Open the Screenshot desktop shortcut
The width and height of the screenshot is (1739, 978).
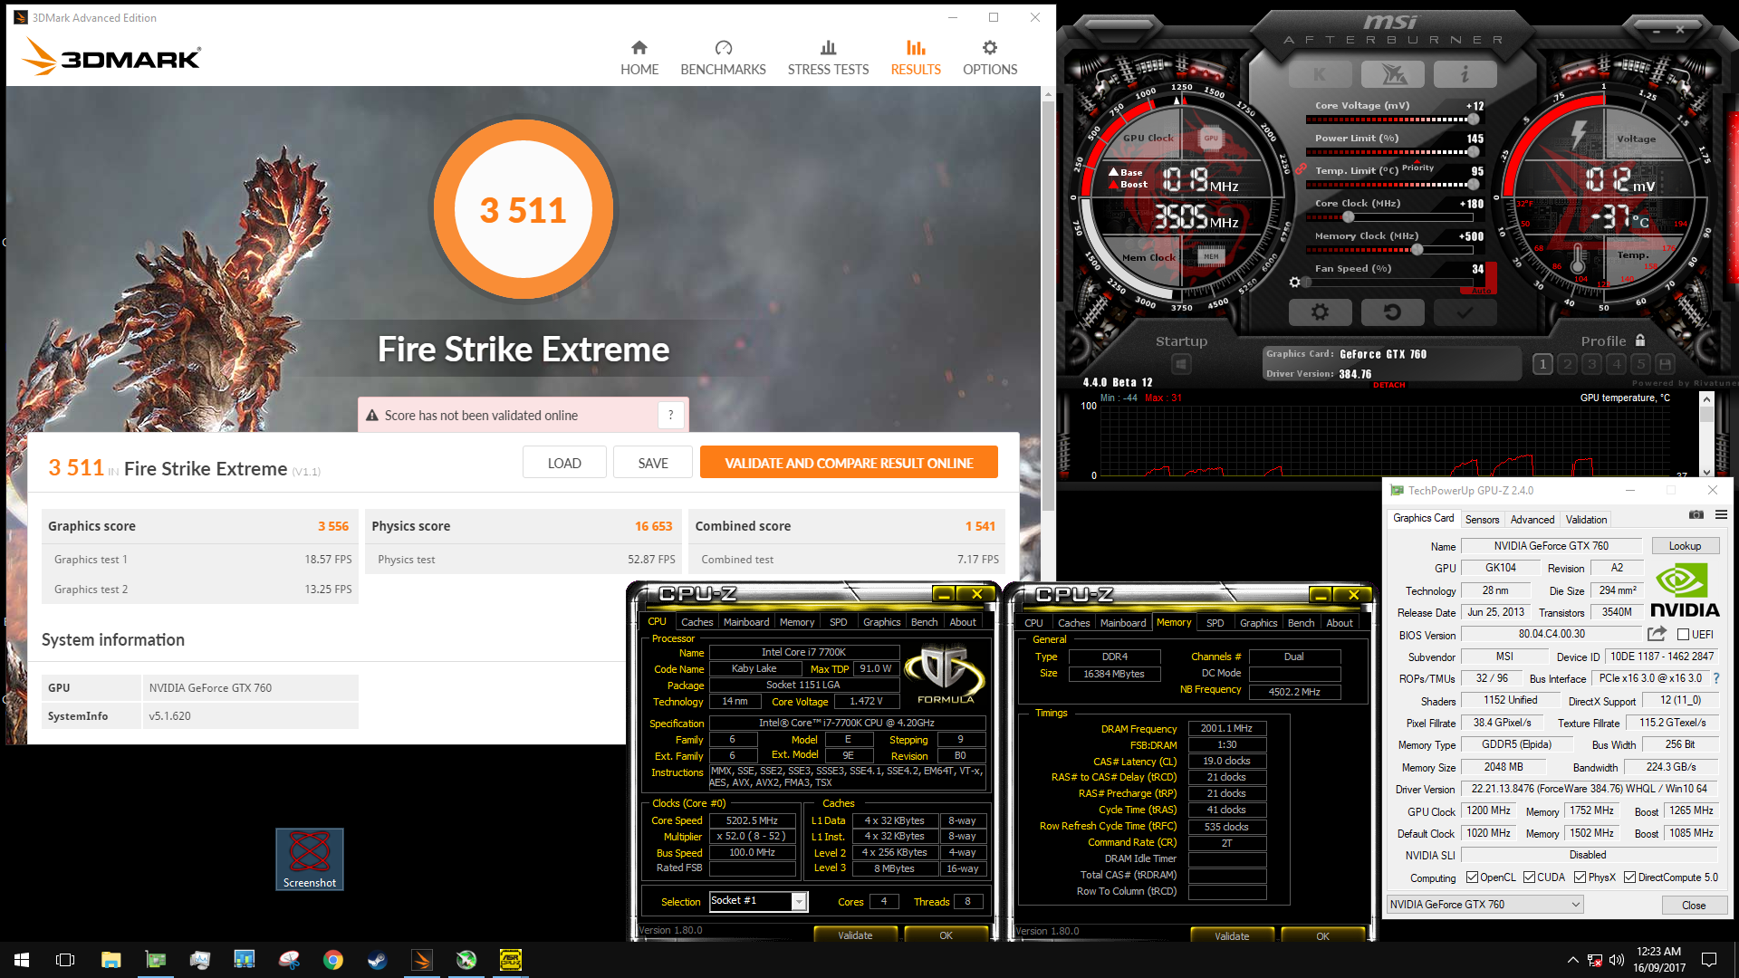click(310, 859)
